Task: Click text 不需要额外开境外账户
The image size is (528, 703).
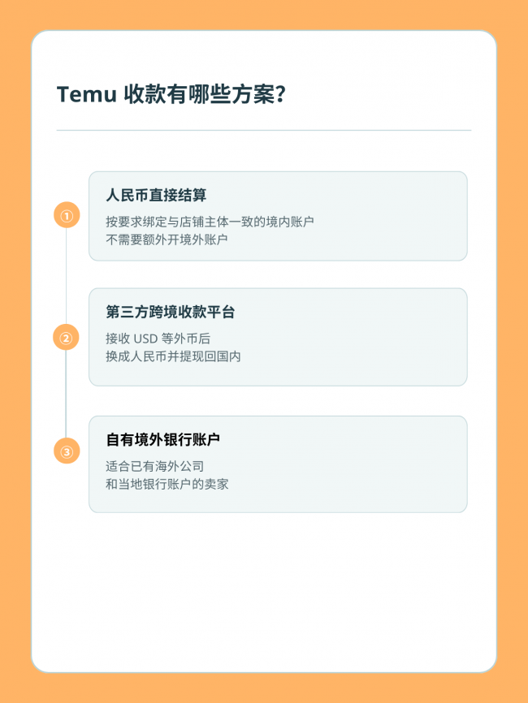Action: click(167, 239)
